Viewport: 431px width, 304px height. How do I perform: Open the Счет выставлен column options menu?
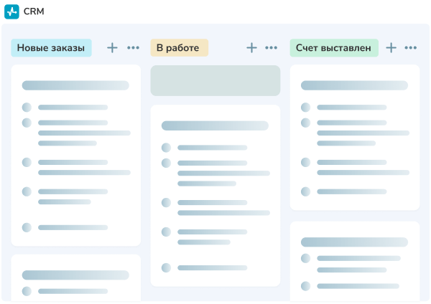[x=411, y=47]
